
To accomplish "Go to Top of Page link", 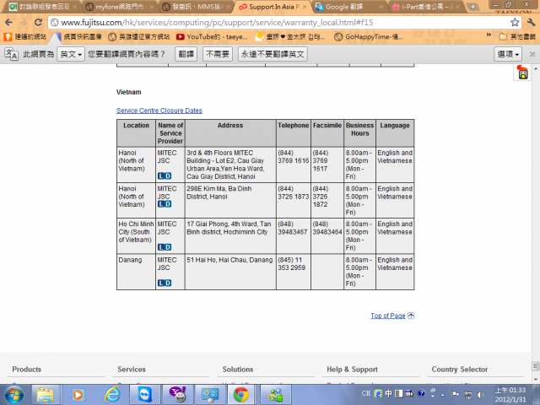I will [388, 316].
